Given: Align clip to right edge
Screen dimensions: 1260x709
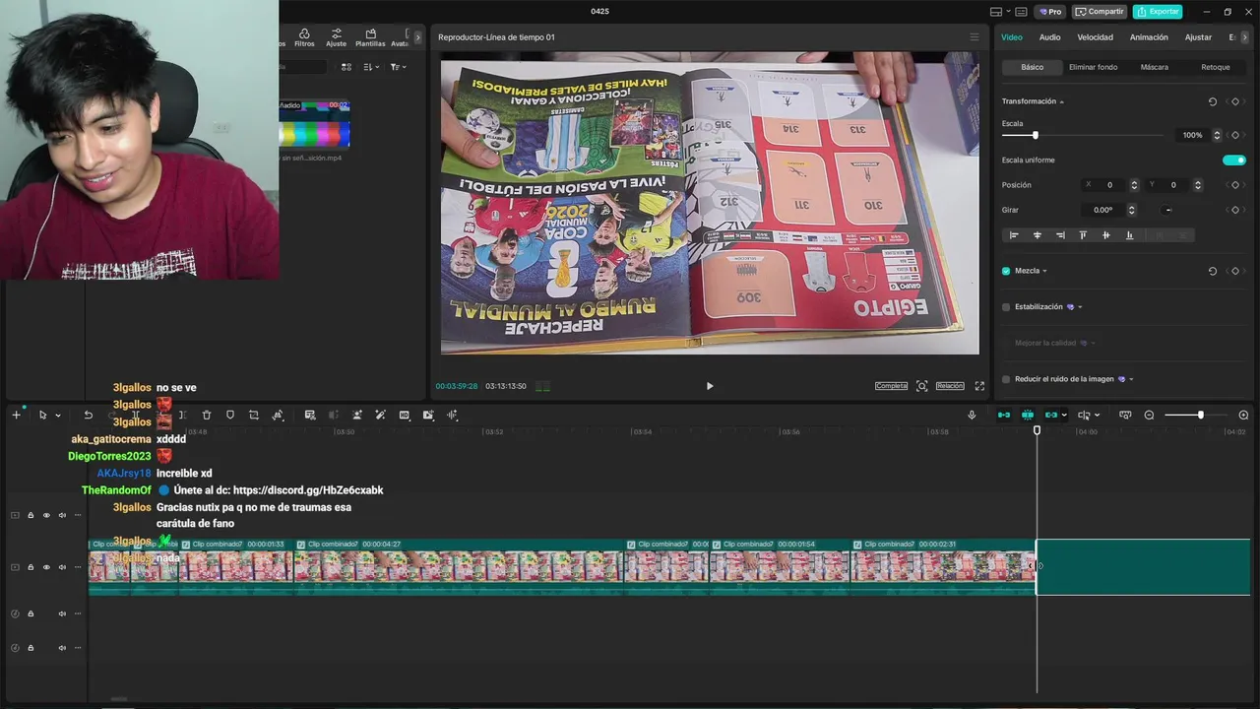Looking at the screenshot, I should click(1060, 235).
